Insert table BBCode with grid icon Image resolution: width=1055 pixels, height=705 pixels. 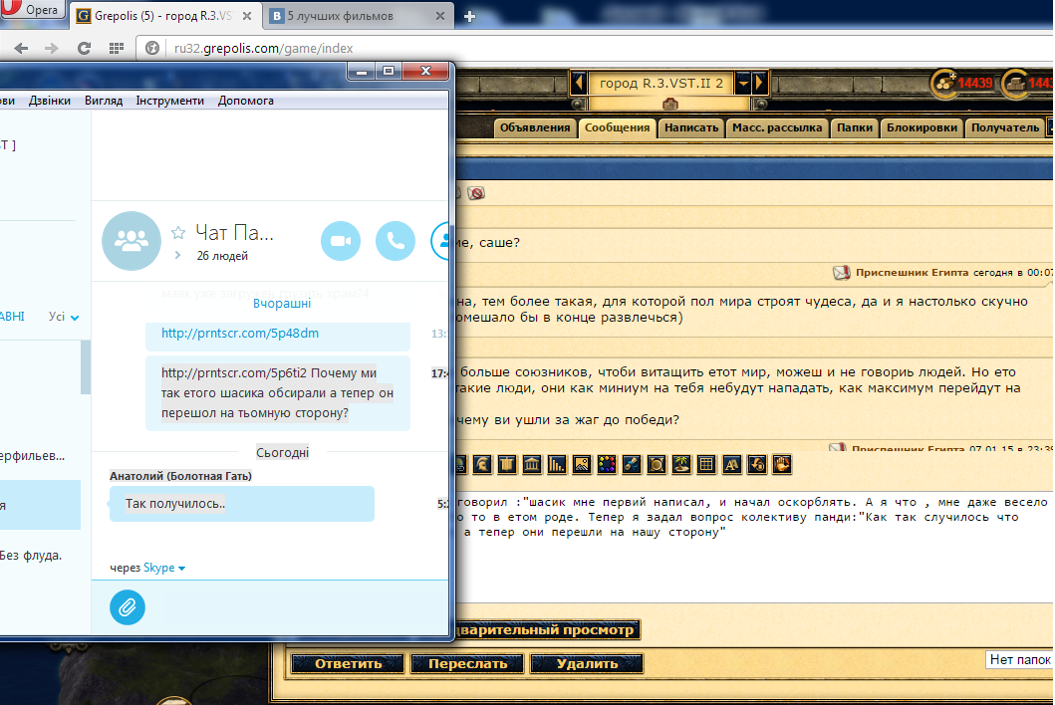coord(705,465)
